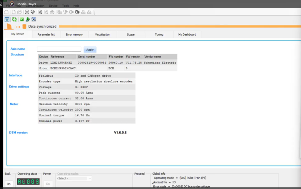This screenshot has height=189, width=301.
Task: Open the Device menu
Action: [53, 6]
